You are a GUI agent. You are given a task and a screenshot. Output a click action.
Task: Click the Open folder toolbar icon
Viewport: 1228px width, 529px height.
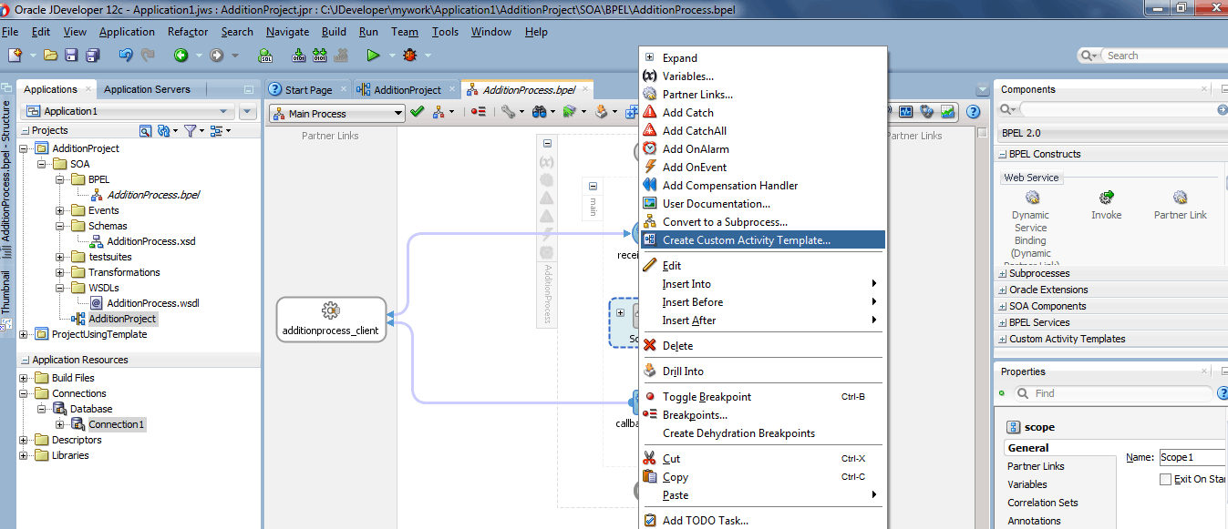[x=50, y=56]
